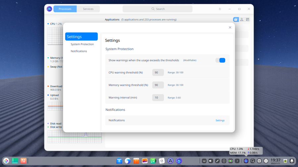Click the disk activity graph
298x167 pixels.
tap(75, 137)
